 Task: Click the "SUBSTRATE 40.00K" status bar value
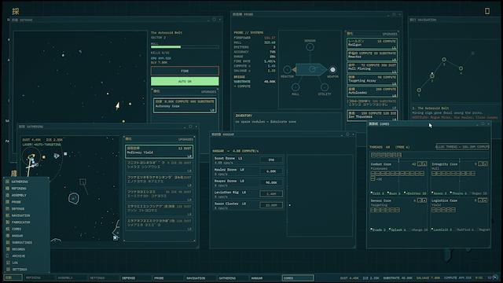pos(398,277)
